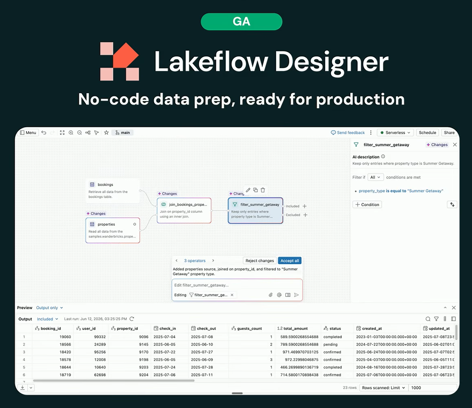Viewport: 472px width, 408px height.
Task: Click the row limit 1000 field
Action: click(433, 388)
